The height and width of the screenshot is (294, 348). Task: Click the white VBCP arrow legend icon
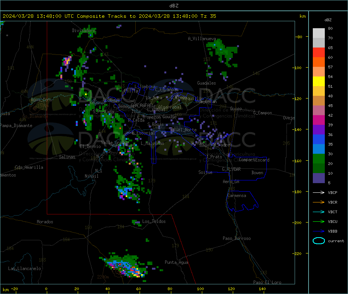tap(319, 192)
